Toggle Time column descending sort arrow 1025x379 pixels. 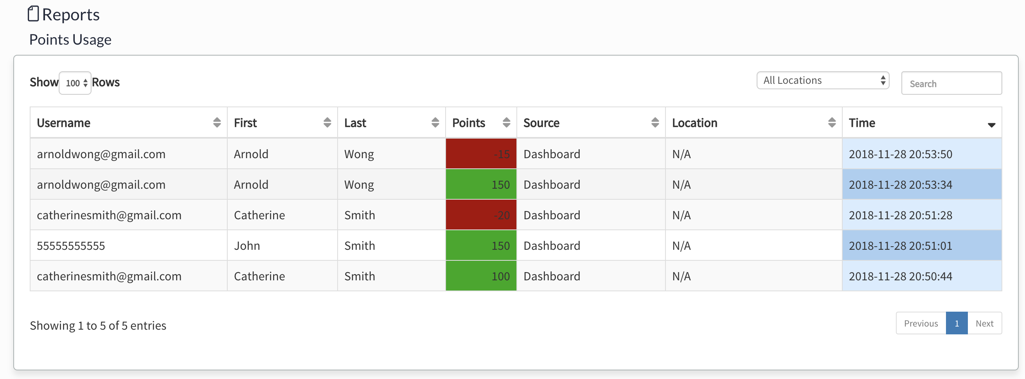pyautogui.click(x=991, y=125)
